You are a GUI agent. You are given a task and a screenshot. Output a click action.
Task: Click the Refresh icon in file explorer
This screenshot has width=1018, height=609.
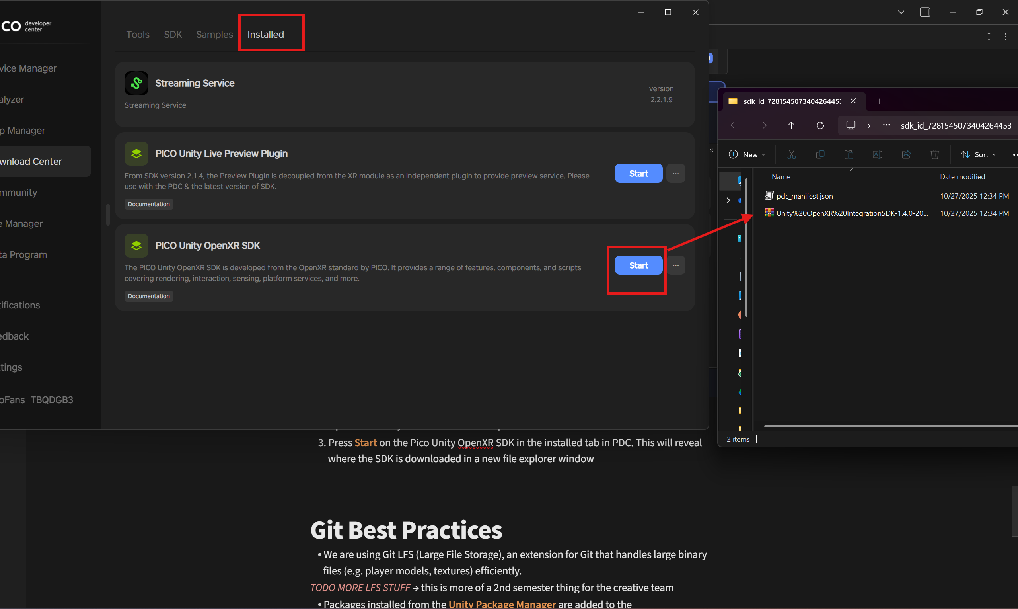(820, 125)
